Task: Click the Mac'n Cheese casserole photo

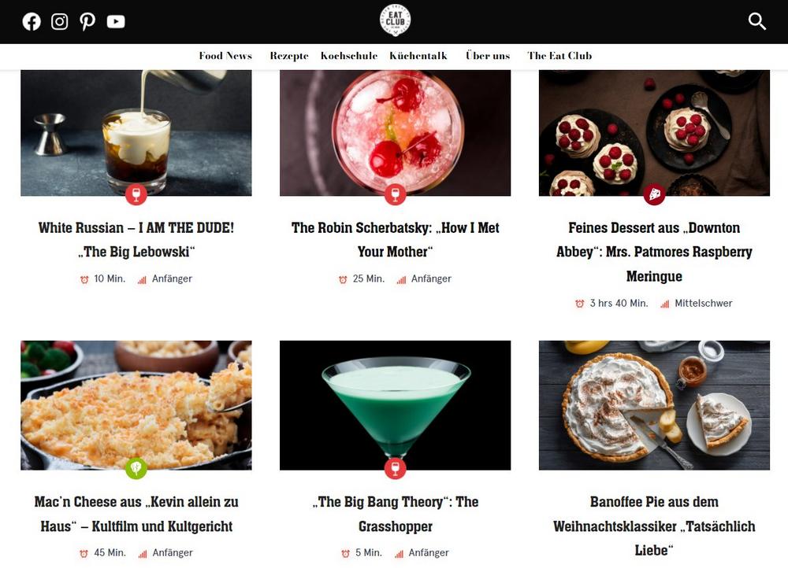Action: point(136,405)
